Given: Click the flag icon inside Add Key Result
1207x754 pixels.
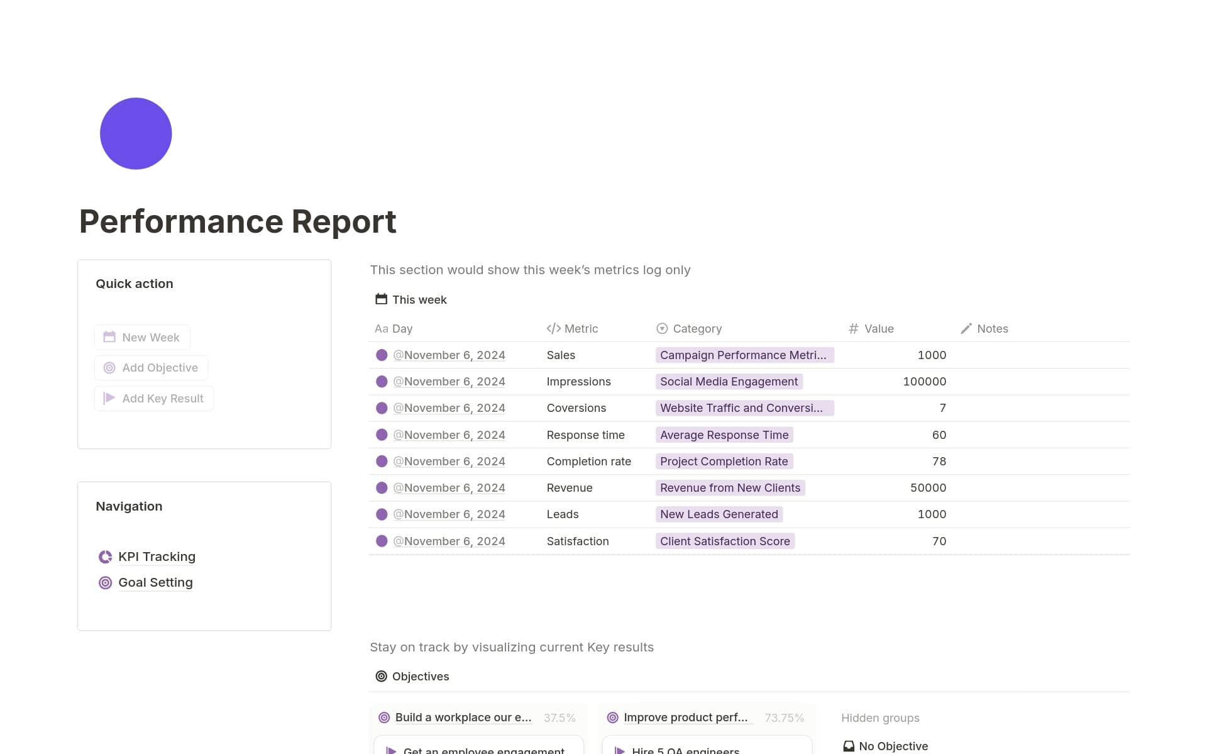Looking at the screenshot, I should 108,398.
